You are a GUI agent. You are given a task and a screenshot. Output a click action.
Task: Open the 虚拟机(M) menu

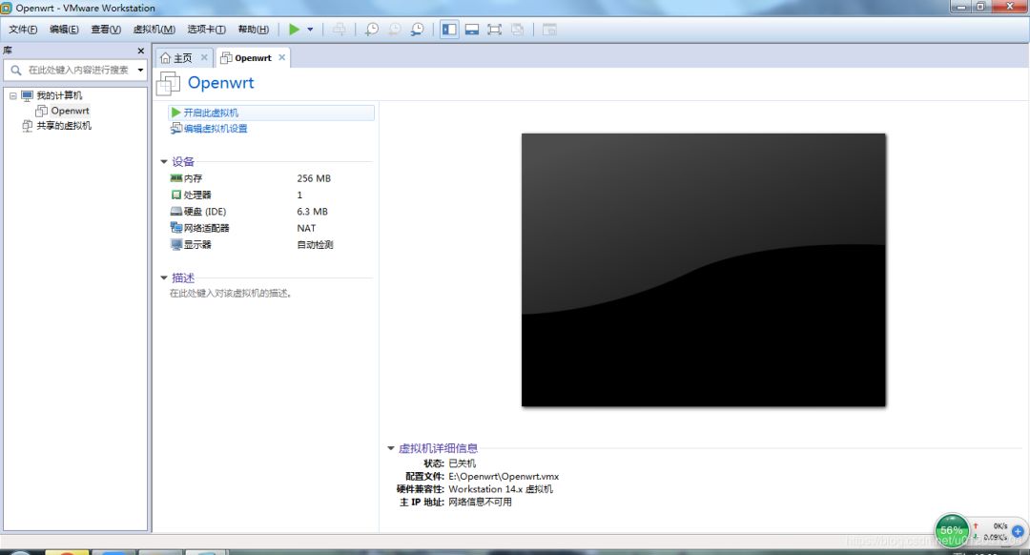(x=154, y=29)
